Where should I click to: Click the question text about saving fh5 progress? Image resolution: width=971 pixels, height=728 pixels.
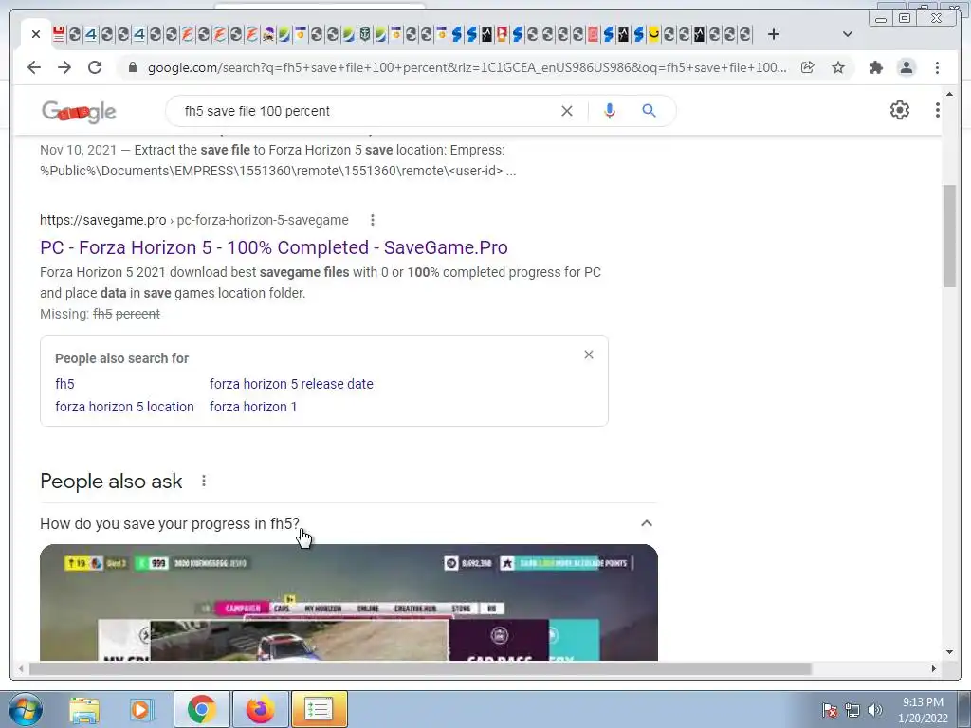[170, 523]
